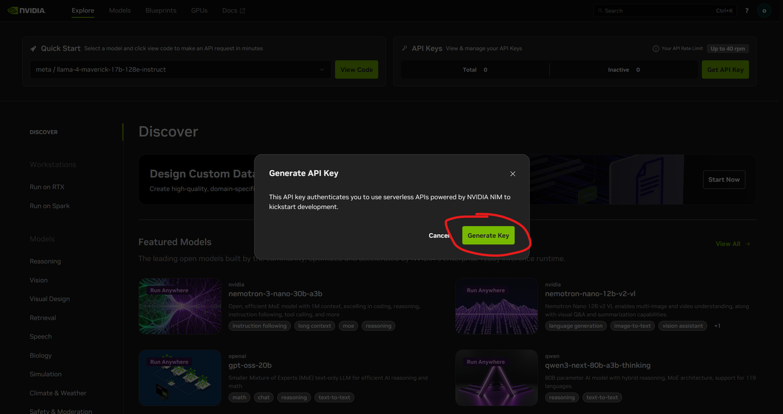Focus the Search field in header
This screenshot has height=414, width=783.
click(x=665, y=10)
